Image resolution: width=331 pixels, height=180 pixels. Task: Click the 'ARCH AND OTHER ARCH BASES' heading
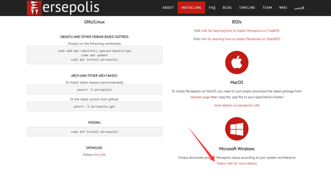tap(94, 76)
